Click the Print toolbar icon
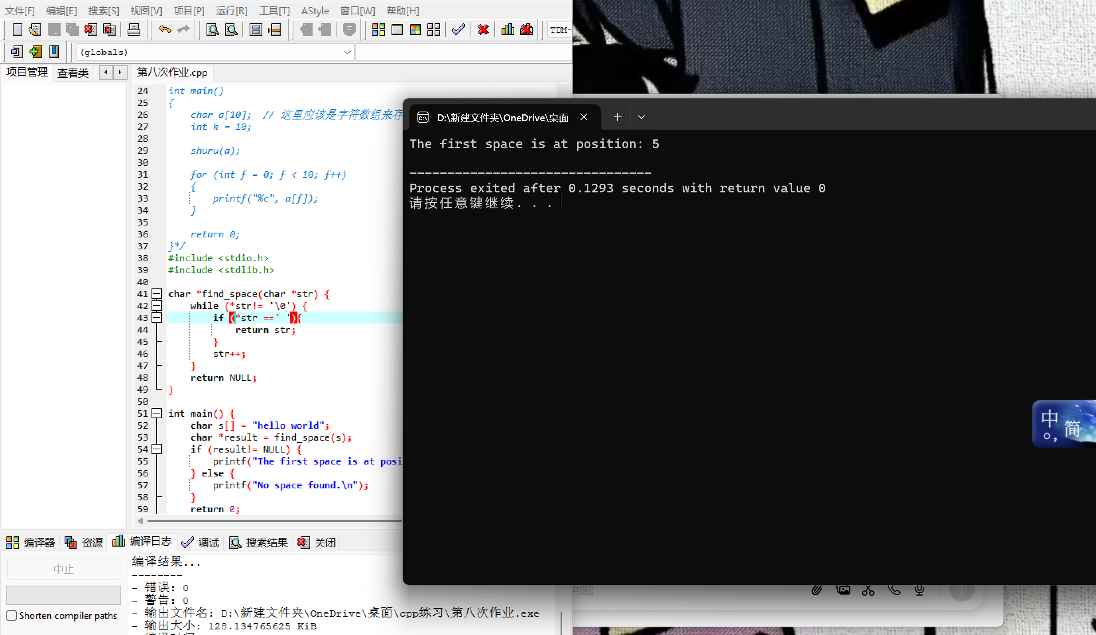 (x=134, y=29)
